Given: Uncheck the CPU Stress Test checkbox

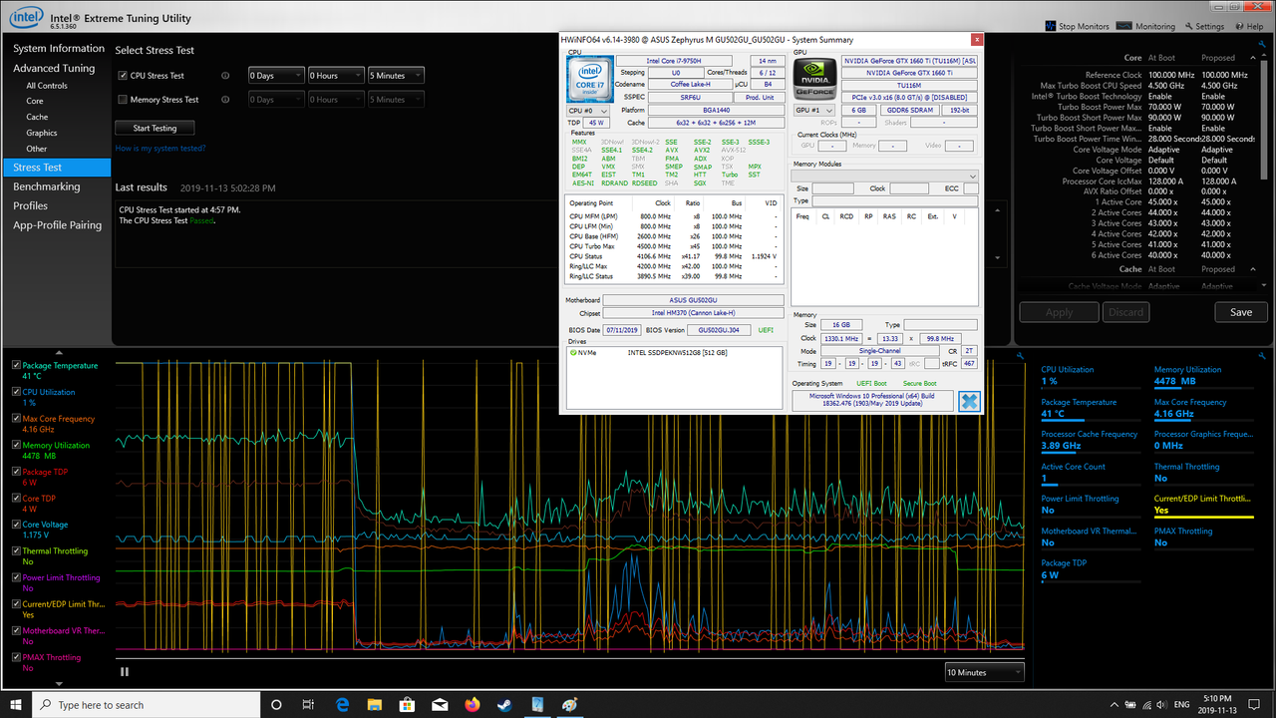Looking at the screenshot, I should tap(123, 75).
